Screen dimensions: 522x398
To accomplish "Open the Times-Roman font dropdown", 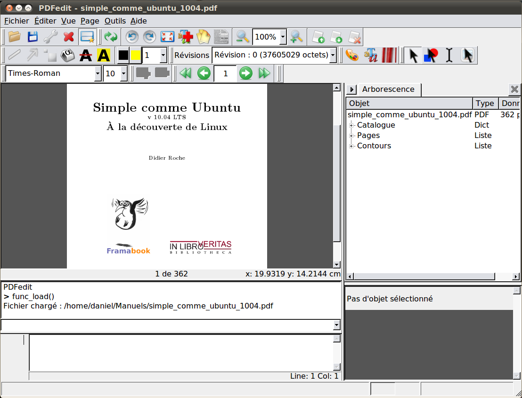I will click(x=98, y=73).
